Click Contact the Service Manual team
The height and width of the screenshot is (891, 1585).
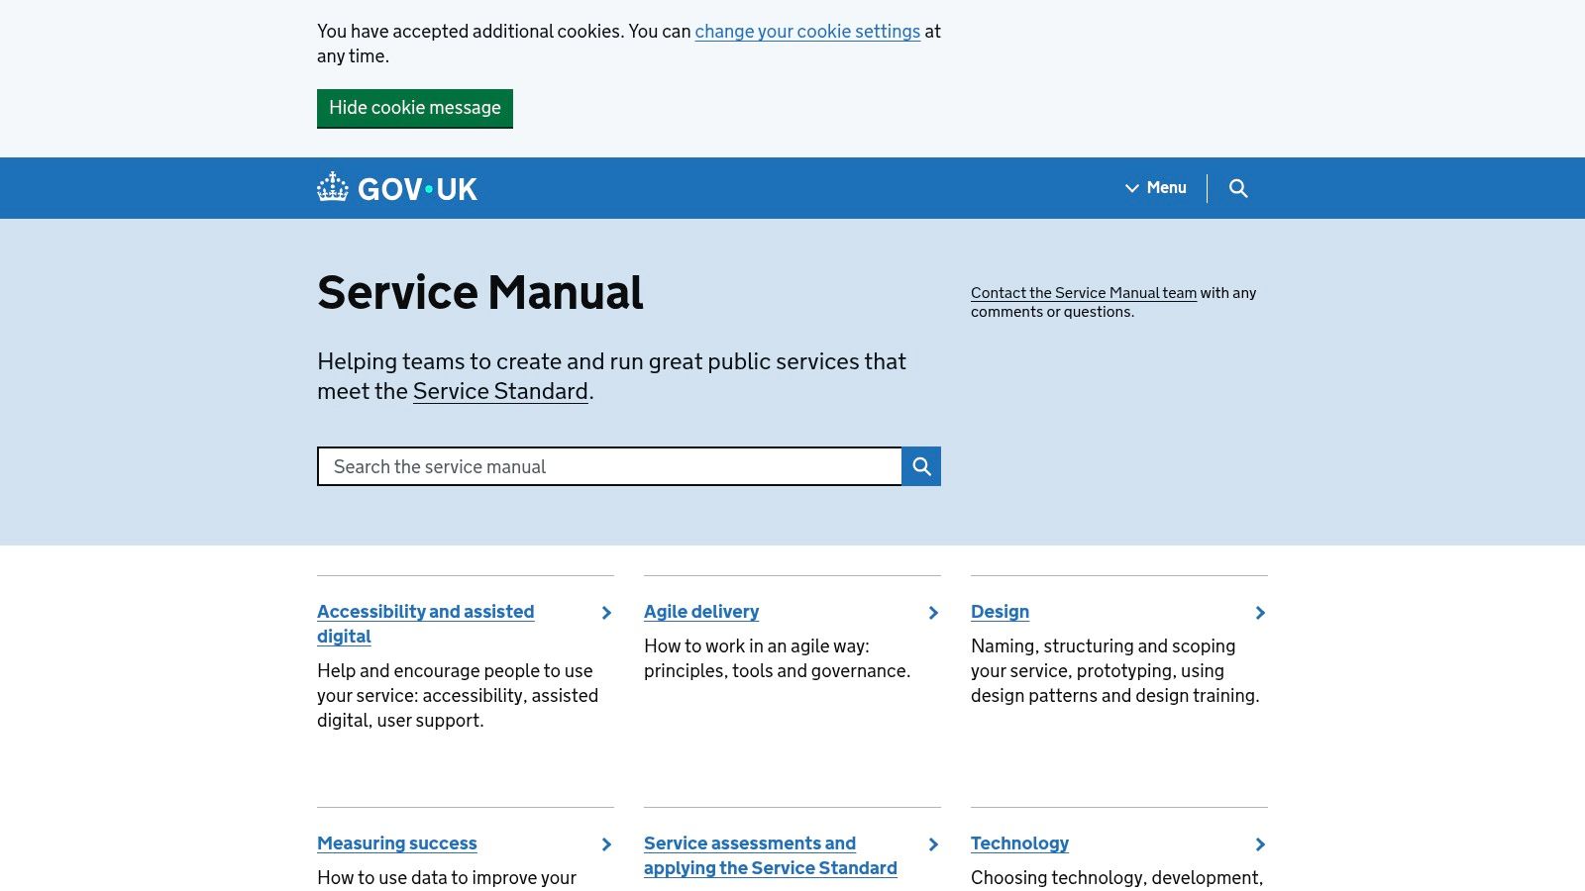click(x=1083, y=293)
